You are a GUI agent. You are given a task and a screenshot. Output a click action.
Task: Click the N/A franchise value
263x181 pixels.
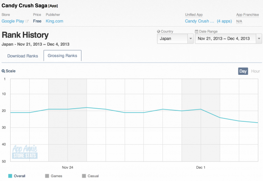click(x=239, y=22)
